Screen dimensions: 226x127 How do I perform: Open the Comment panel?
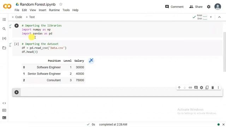tap(174, 7)
